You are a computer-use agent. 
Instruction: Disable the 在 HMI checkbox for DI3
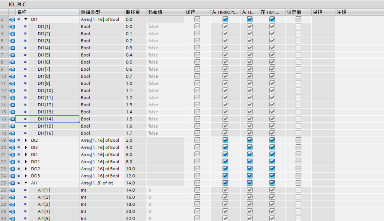pos(272,147)
